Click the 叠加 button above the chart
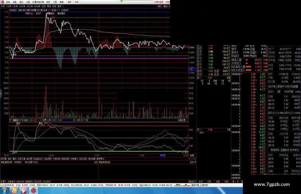This screenshot has height=194, width=301. click(165, 6)
